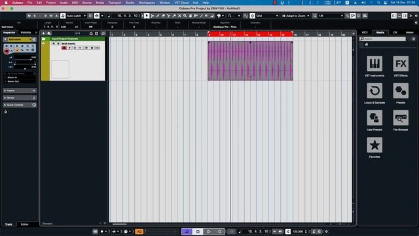
Task: Click the media rack home icon
Action: (367, 45)
